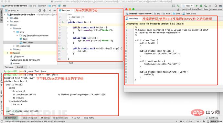This screenshot has width=223, height=123.
Task: Open the Project view selector dropdown
Action: [x=12, y=11]
